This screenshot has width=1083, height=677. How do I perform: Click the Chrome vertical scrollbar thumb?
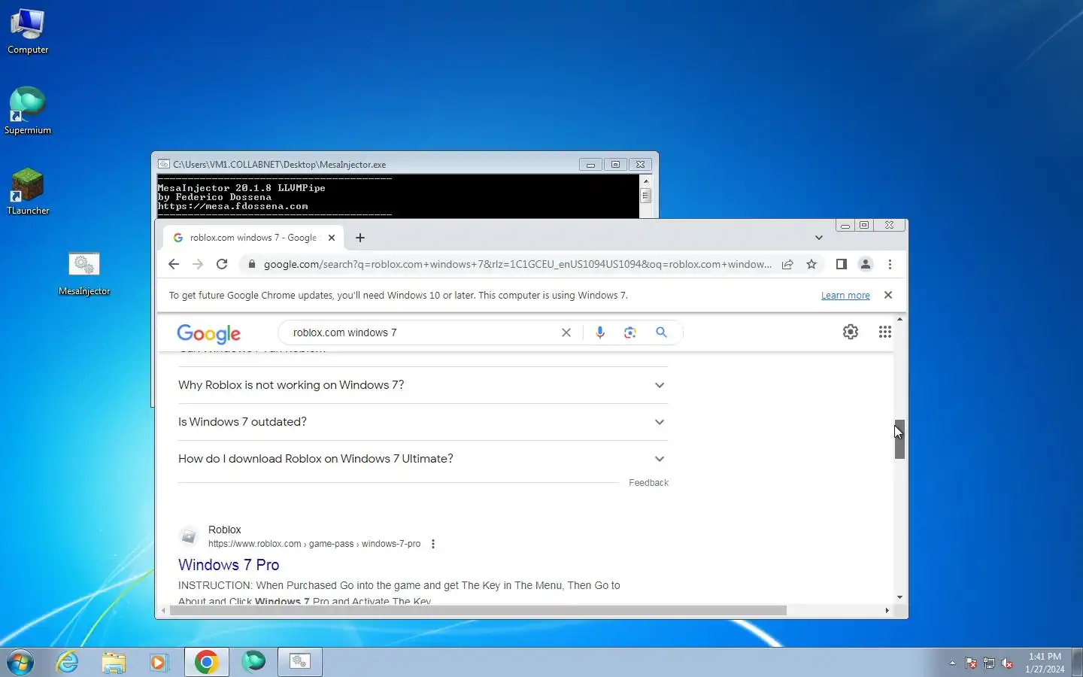(x=899, y=439)
